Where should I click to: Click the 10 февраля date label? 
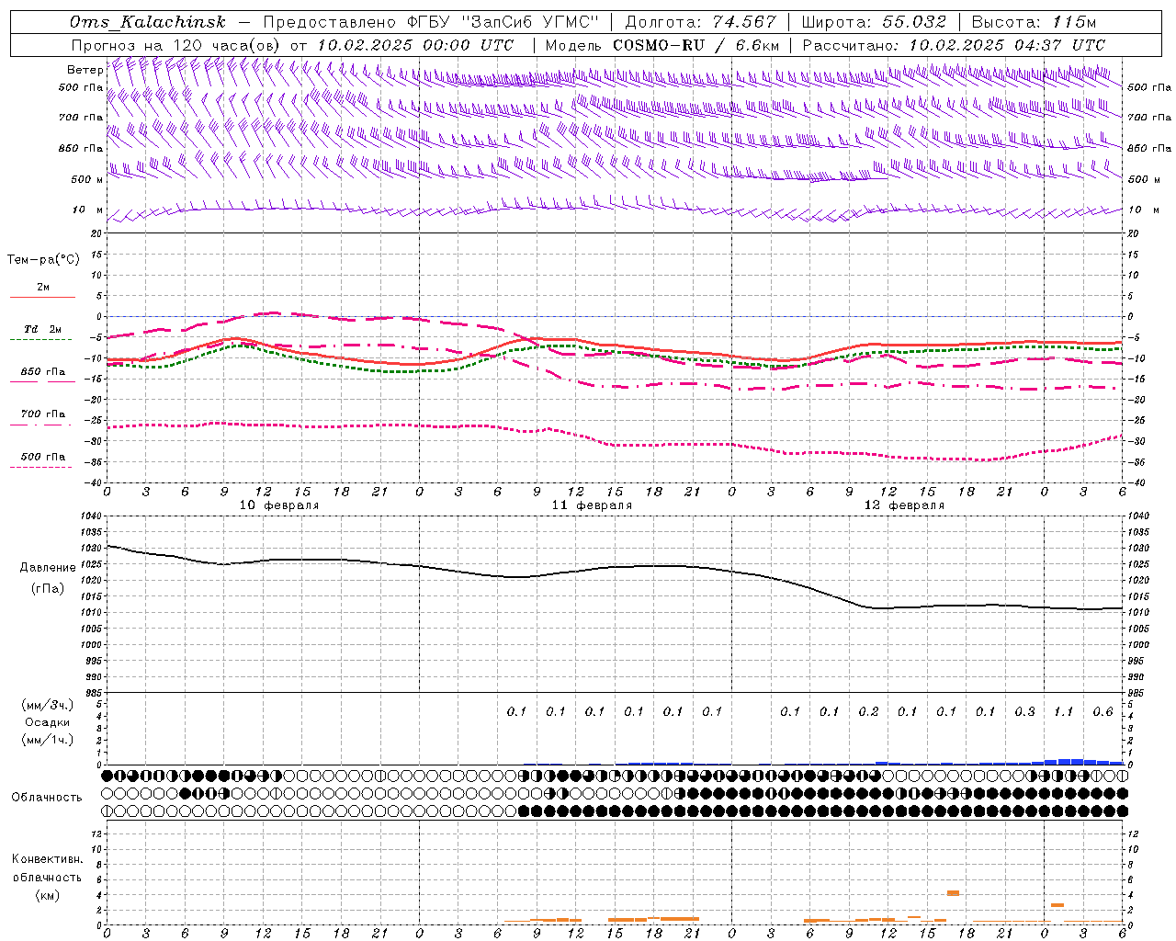[279, 505]
